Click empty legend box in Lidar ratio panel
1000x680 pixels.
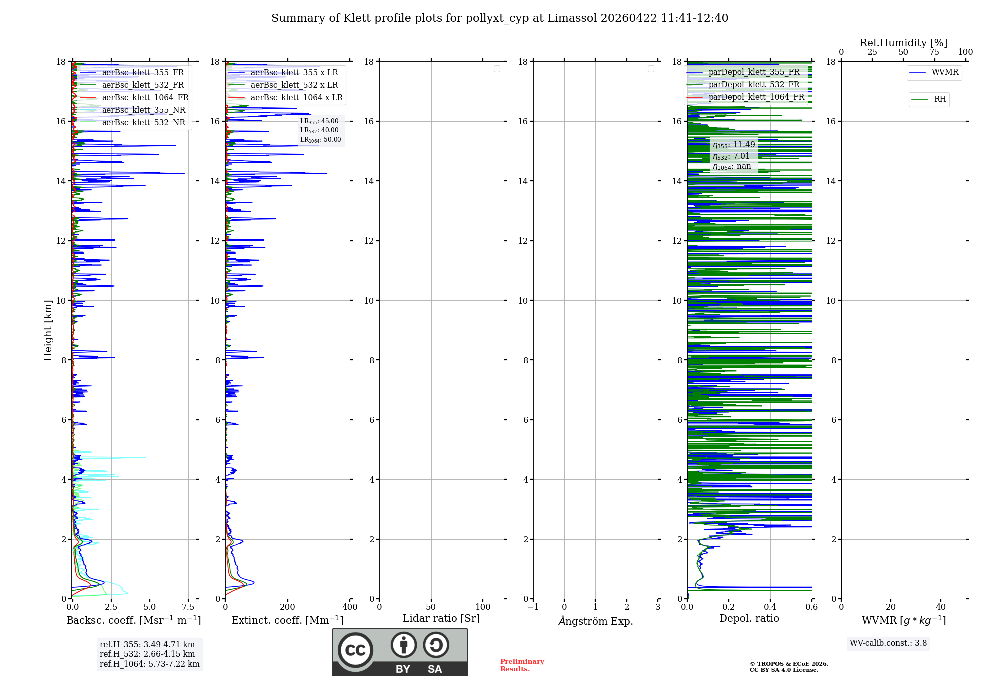tap(497, 69)
